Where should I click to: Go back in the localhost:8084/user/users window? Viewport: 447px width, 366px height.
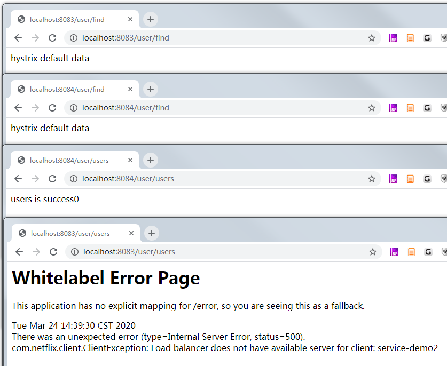[18, 179]
